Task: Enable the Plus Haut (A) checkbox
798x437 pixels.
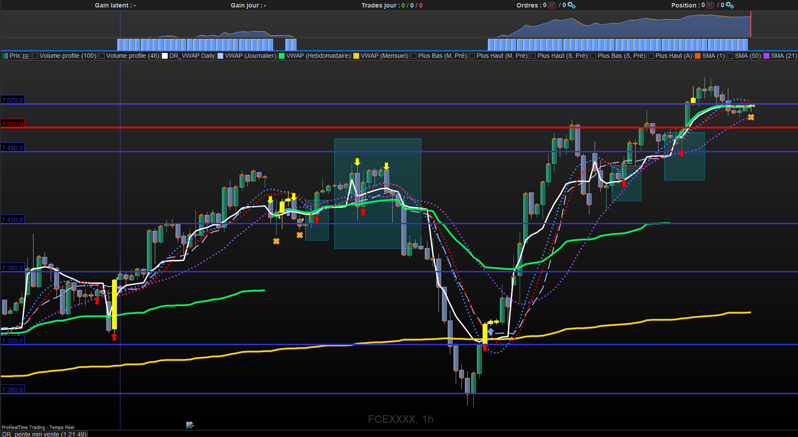Action: point(651,56)
